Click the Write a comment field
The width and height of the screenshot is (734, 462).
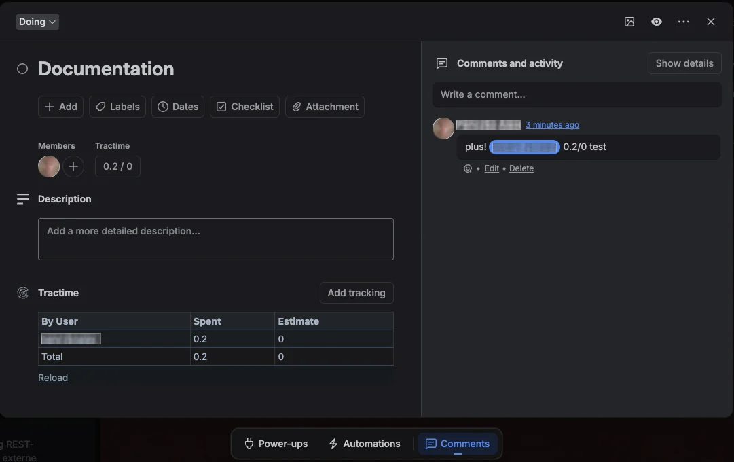coord(576,94)
